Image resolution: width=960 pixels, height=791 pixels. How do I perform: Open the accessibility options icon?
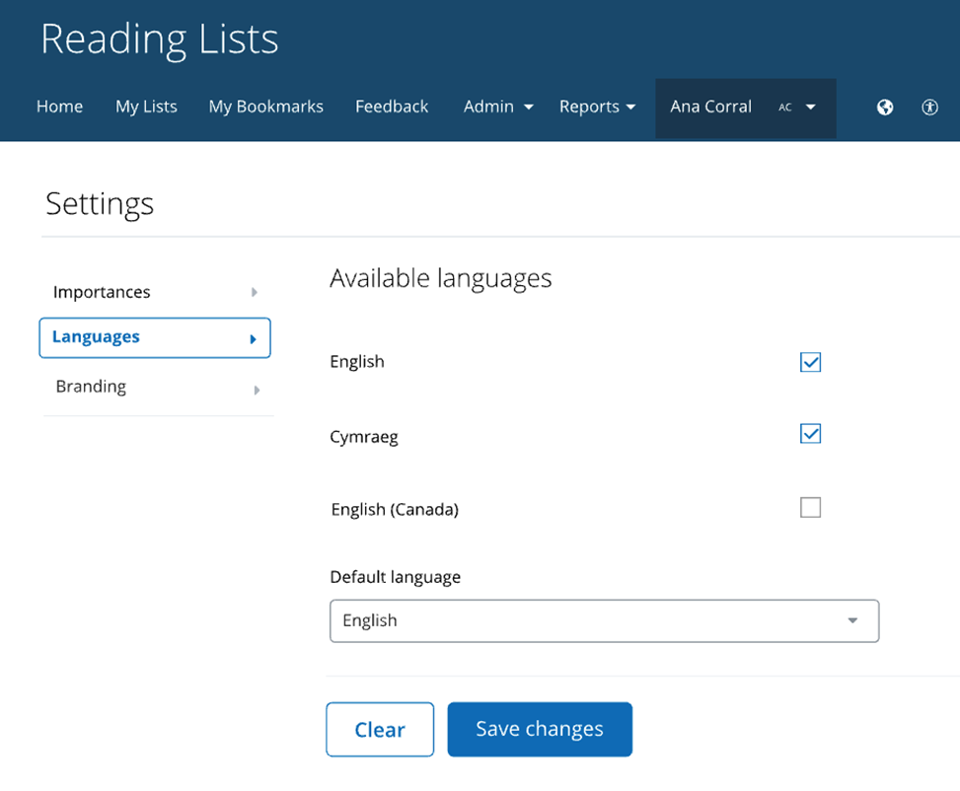[929, 108]
